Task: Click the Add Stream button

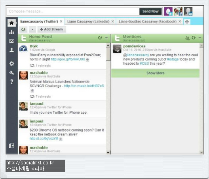Action: click(51, 29)
